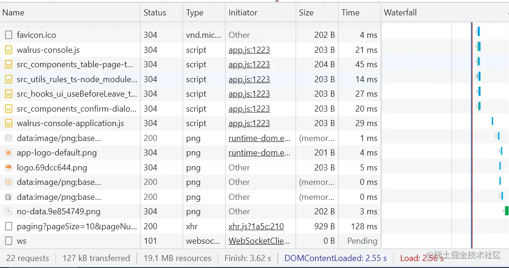Image resolution: width=509 pixels, height=268 pixels.
Task: Sort requests by Type column
Action: [x=204, y=13]
